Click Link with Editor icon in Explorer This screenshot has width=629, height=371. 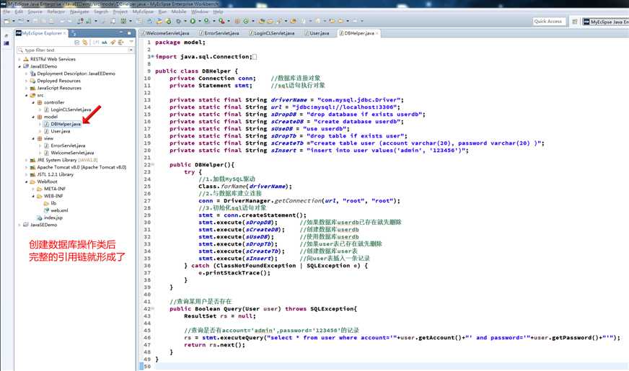pyautogui.click(x=84, y=42)
